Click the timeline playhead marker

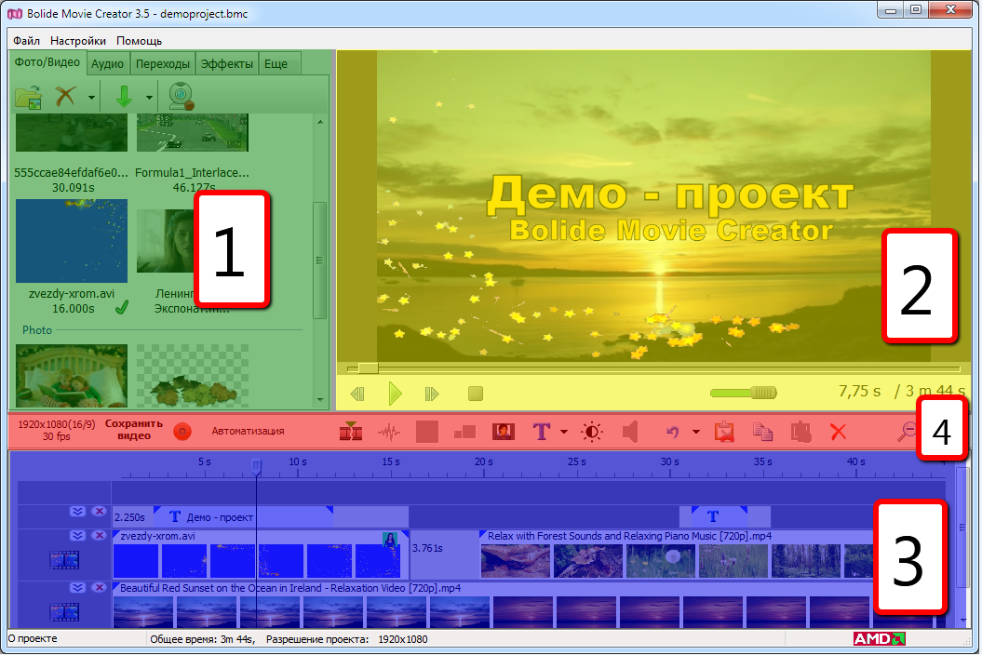[256, 466]
